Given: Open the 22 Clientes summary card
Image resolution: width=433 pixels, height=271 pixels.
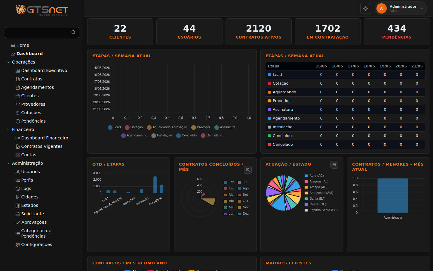Looking at the screenshot, I should (x=120, y=32).
